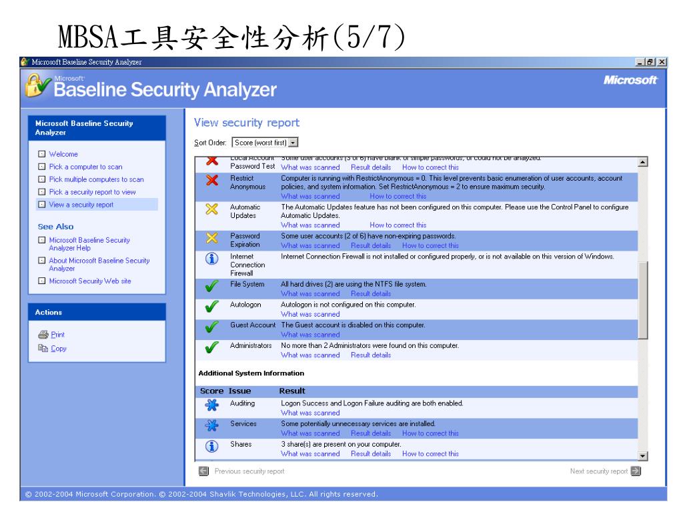Visit the Microsoft Security Web site link
683x512 pixels.
coord(90,281)
